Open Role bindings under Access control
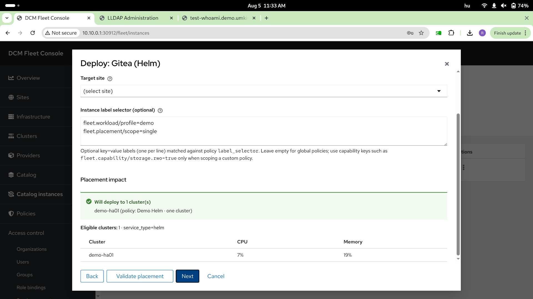This screenshot has height=299, width=533. (x=31, y=287)
